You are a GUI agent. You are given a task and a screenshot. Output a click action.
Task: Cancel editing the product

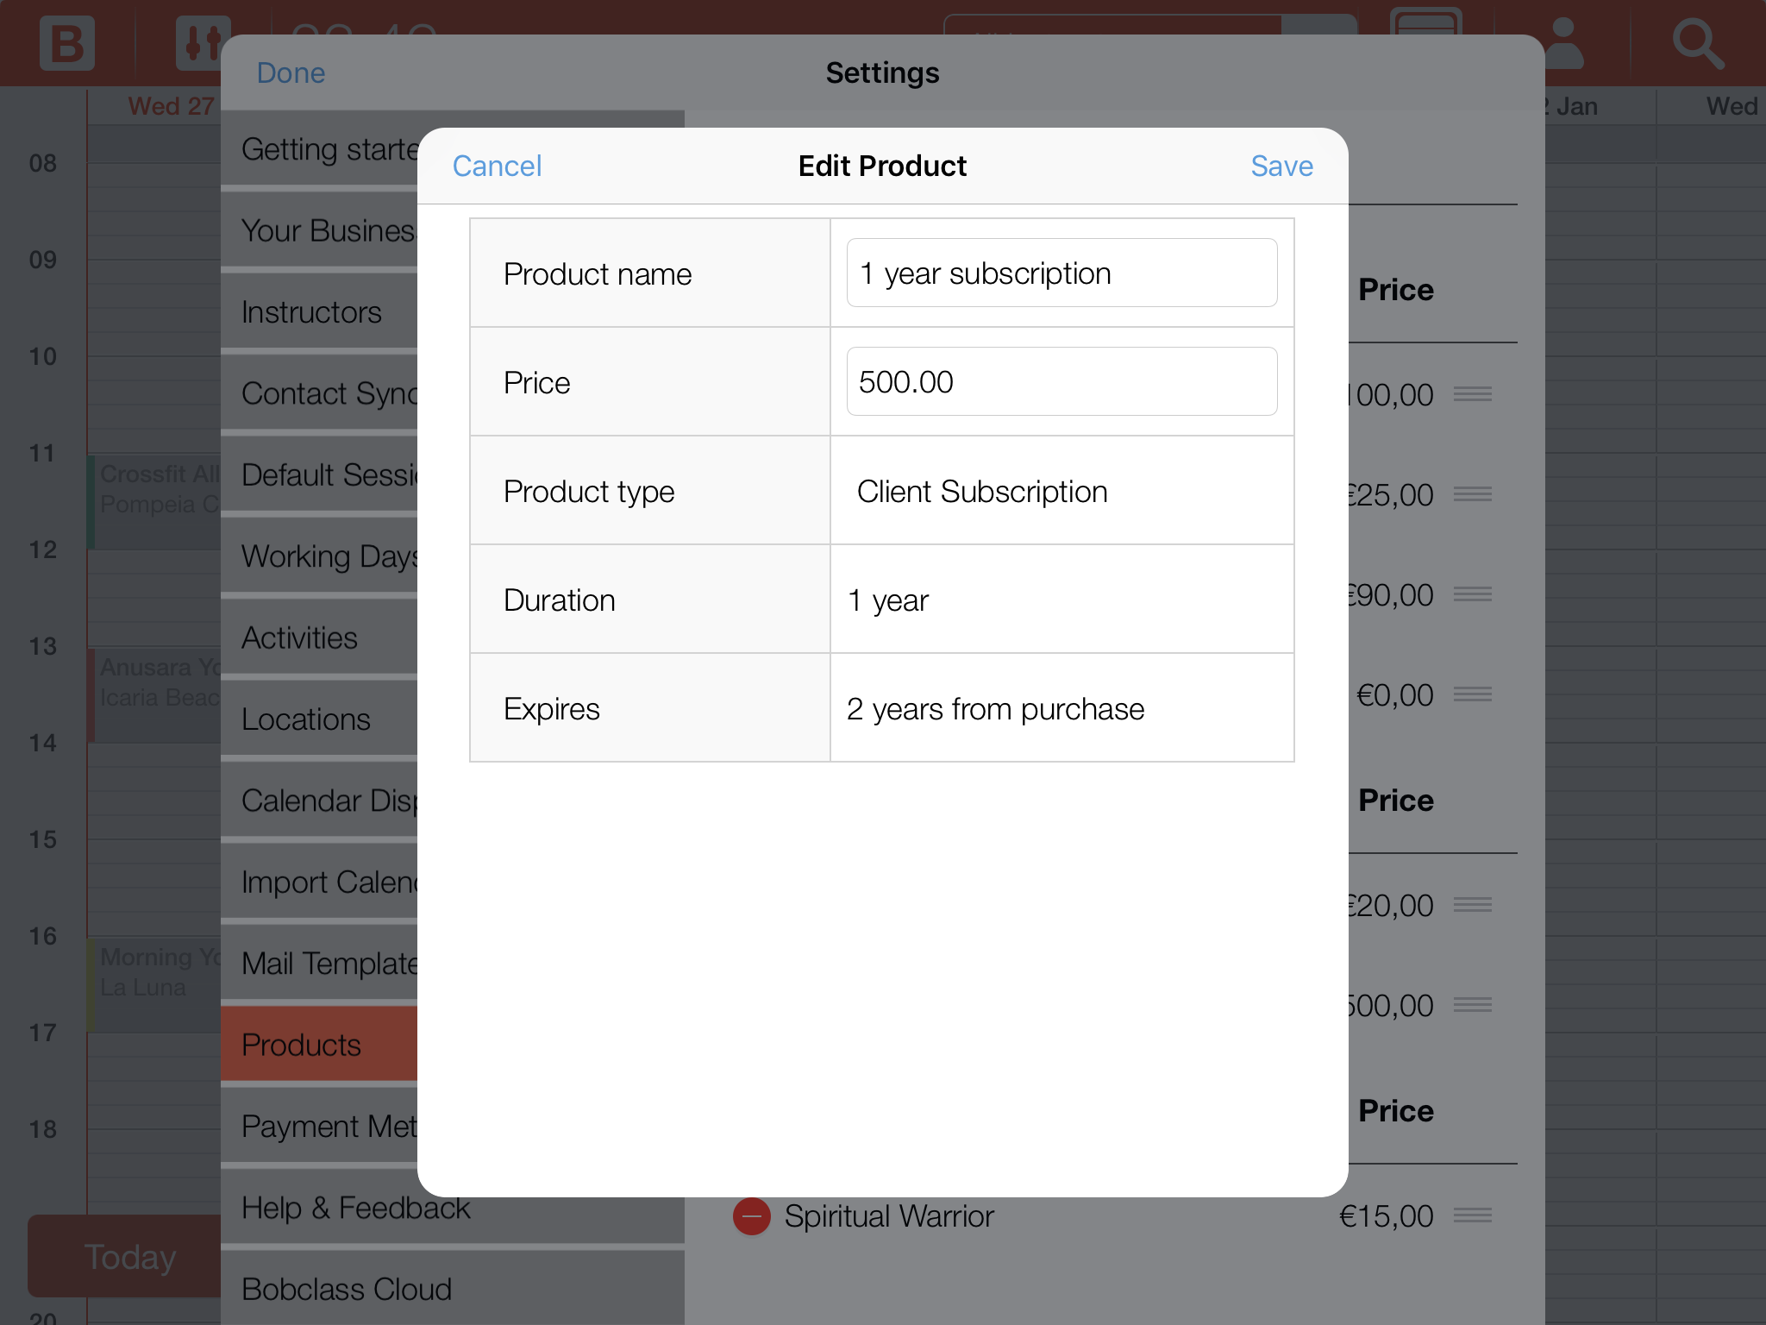click(497, 166)
